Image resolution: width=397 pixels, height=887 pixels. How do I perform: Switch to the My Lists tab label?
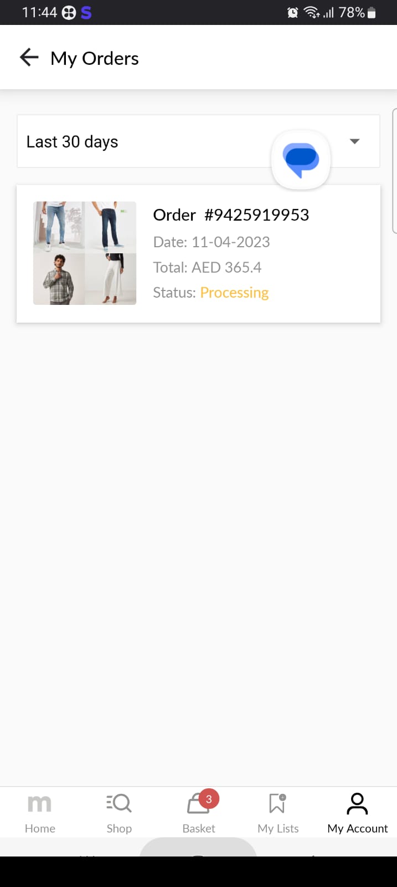278,828
